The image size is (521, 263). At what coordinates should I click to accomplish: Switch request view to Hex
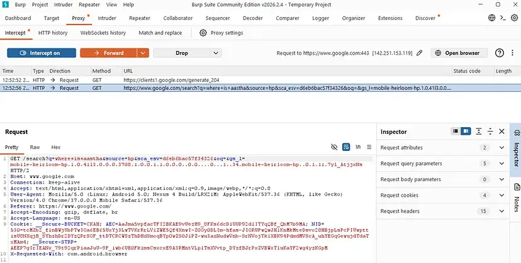pos(56,147)
